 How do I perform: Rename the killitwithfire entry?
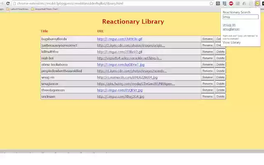coord(207,52)
